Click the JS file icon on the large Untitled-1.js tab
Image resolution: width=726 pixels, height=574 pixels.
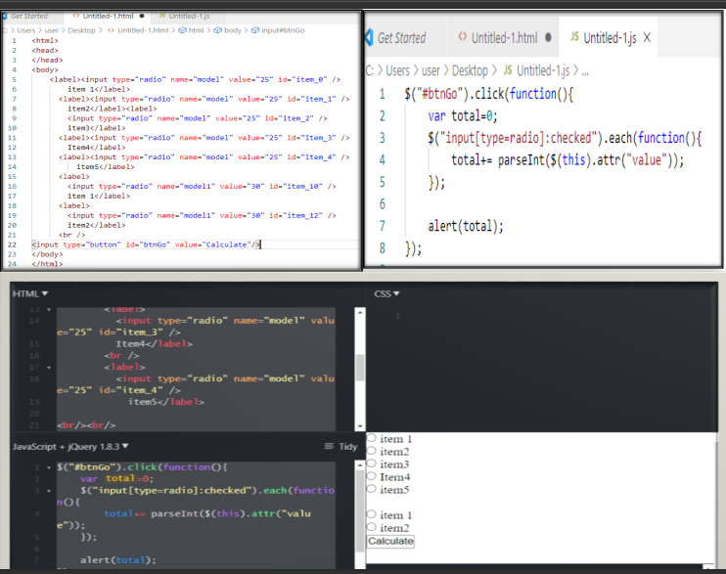click(574, 36)
